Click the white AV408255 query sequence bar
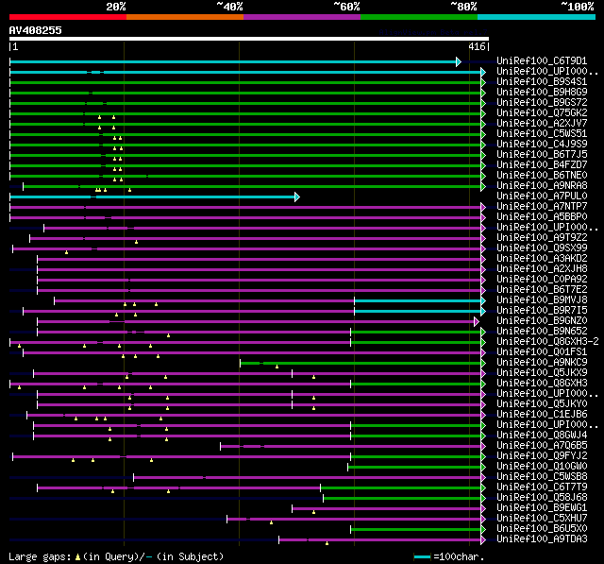The height and width of the screenshot is (564, 604). [249, 39]
